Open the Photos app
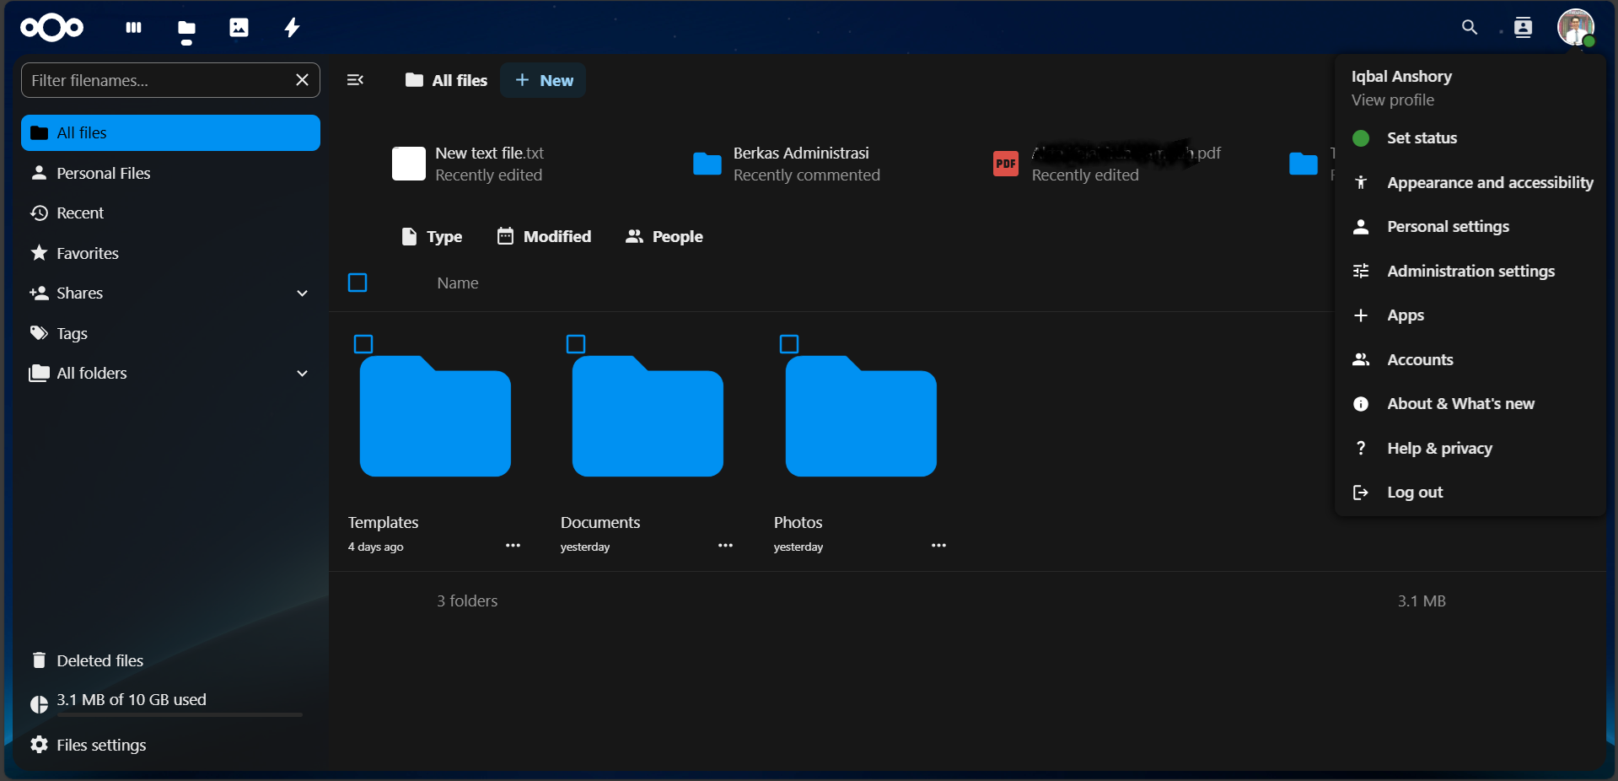The height and width of the screenshot is (781, 1618). pyautogui.click(x=239, y=28)
